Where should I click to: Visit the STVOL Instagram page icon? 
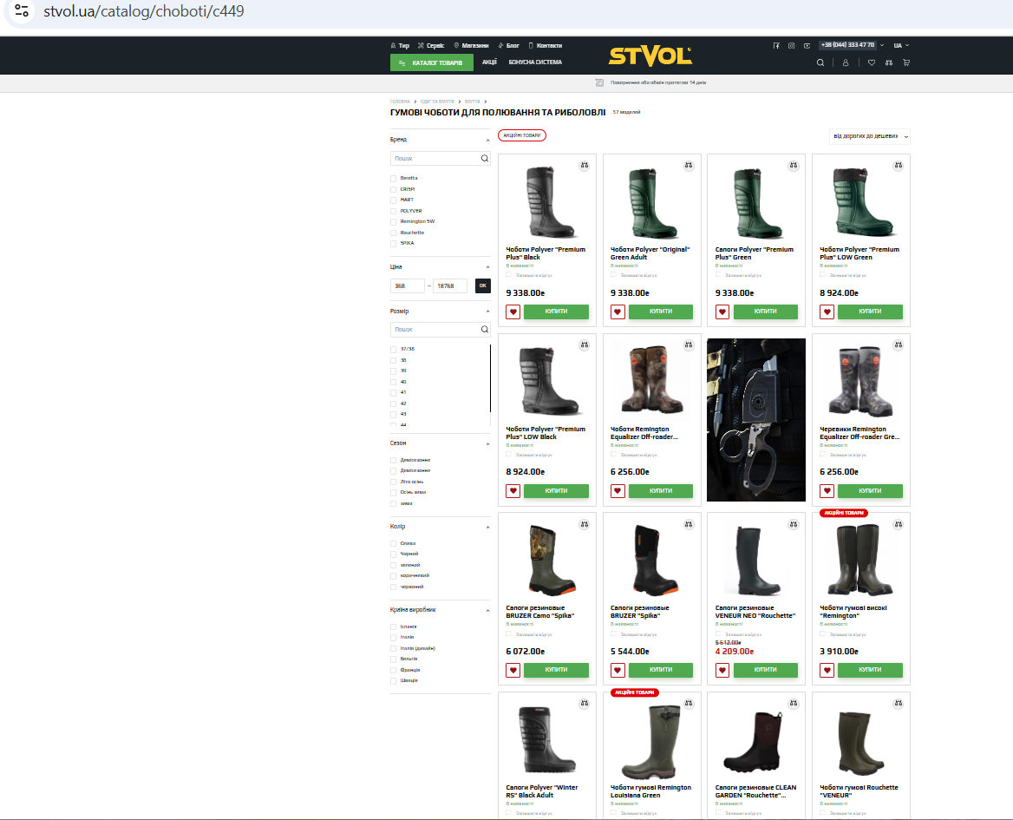click(x=791, y=45)
